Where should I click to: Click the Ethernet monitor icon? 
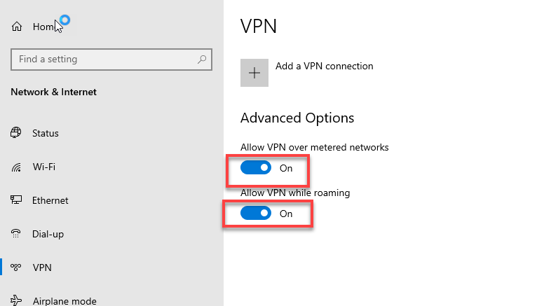(x=16, y=200)
